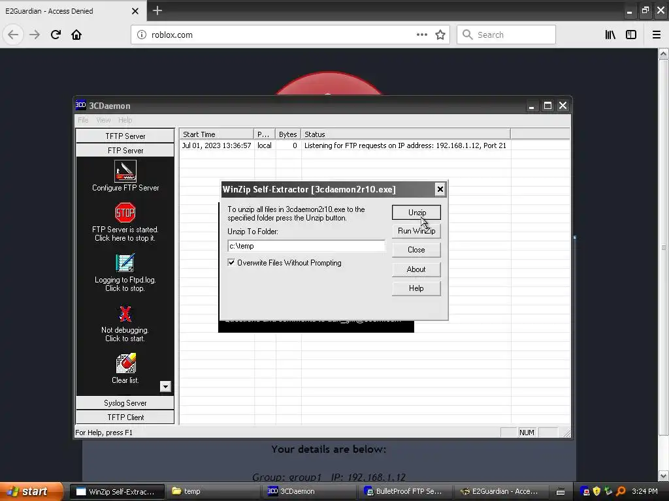Screen dimensions: 669x501
Task: Toggle Overwrite Files Without Prompting checkbox
Action: pos(231,262)
